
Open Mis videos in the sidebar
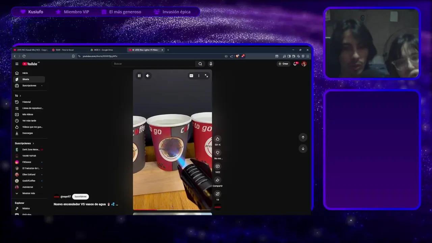pos(29,114)
